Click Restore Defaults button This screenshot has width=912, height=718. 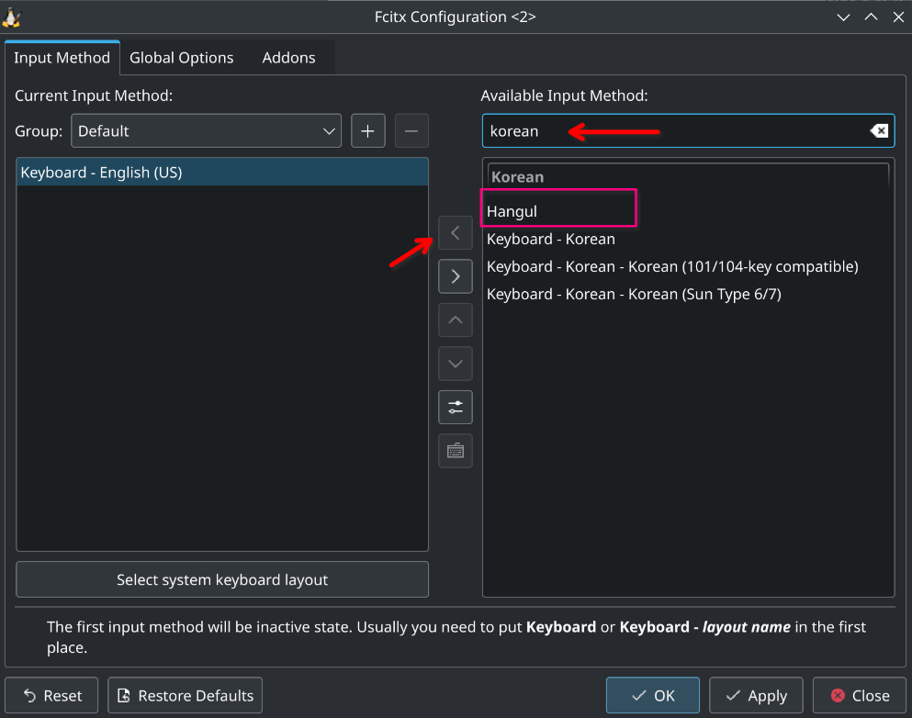pyautogui.click(x=185, y=695)
